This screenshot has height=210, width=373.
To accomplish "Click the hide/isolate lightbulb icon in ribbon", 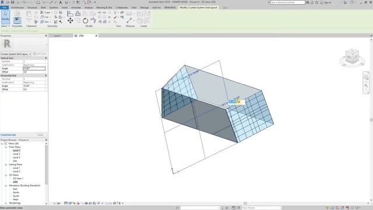I will [115, 12].
